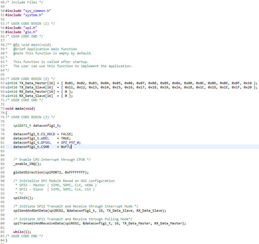The image size is (259, 244).
Task: Click the @brief Application main function text
Action: coord(45,49)
